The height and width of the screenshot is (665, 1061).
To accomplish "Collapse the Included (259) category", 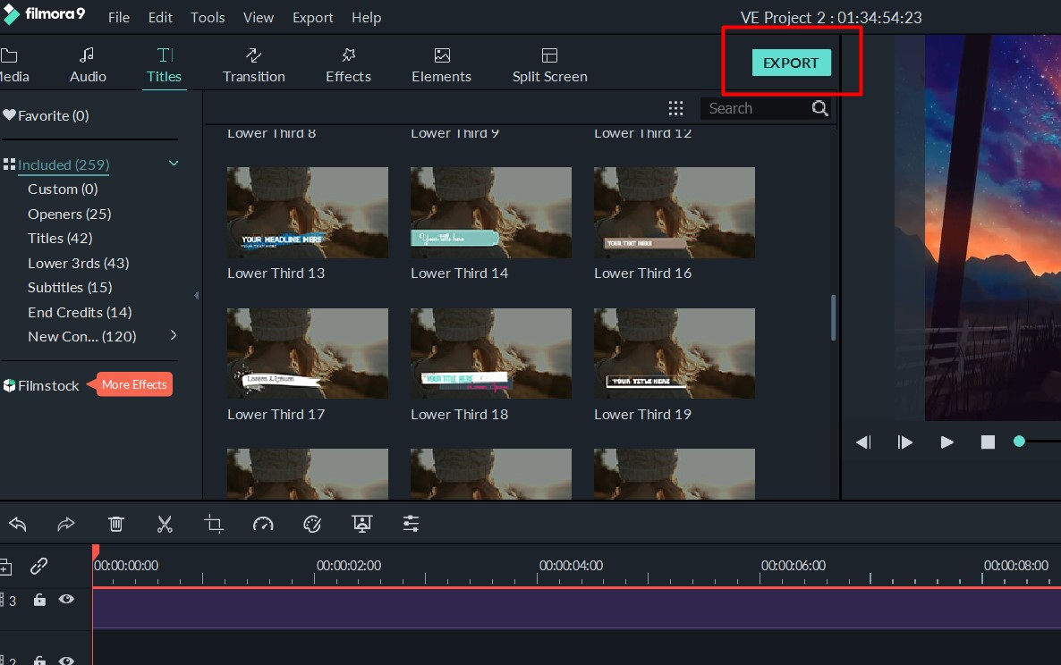I will coord(174,164).
